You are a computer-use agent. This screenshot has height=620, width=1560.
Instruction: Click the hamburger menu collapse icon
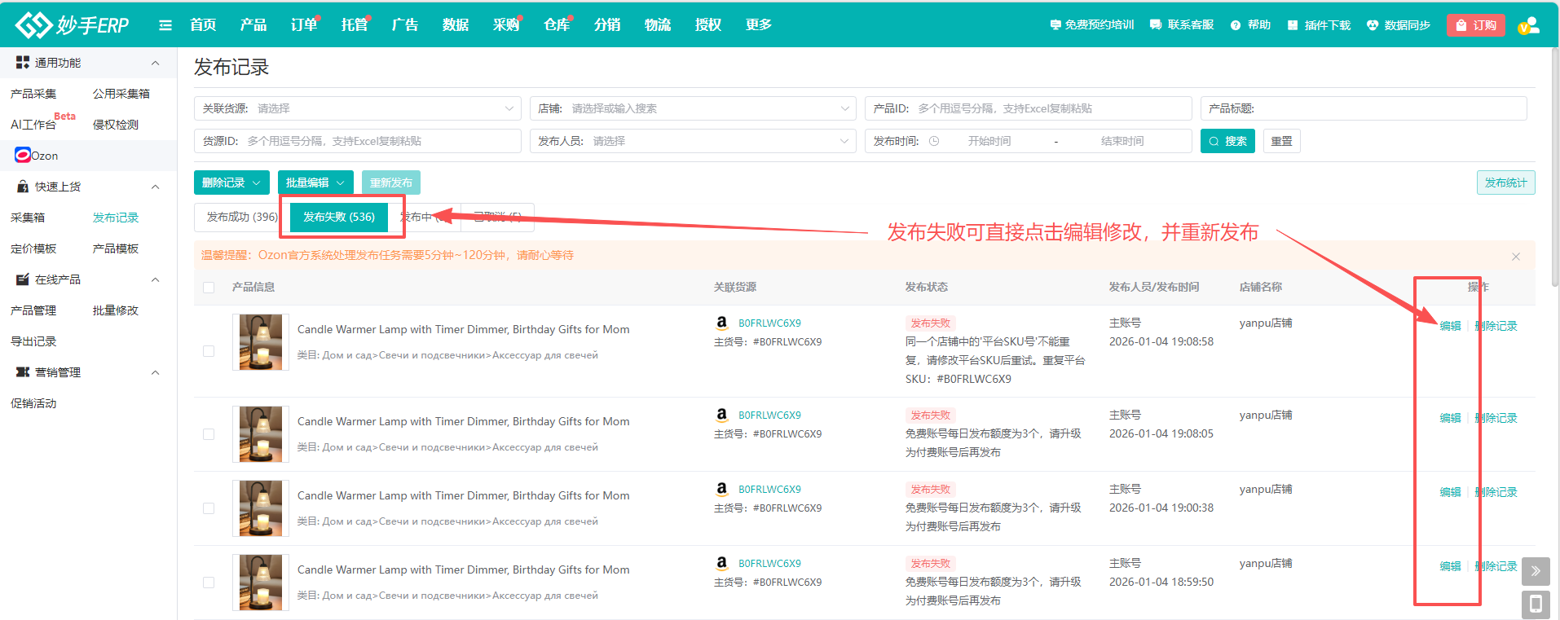click(165, 25)
